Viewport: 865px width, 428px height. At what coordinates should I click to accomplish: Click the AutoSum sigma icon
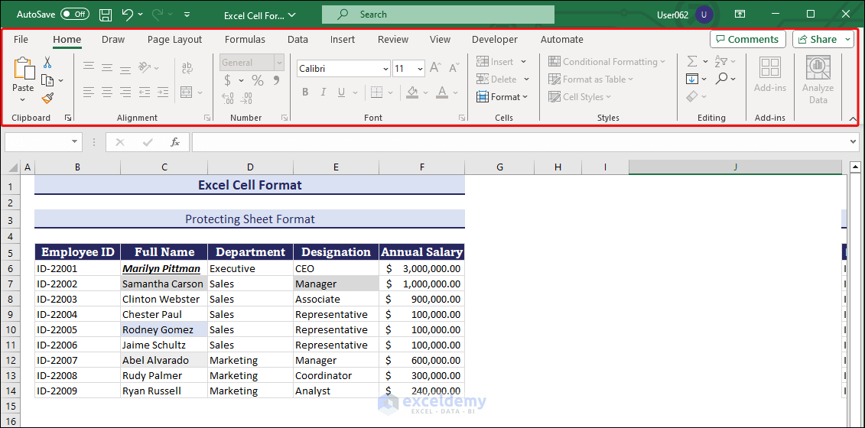click(x=692, y=61)
